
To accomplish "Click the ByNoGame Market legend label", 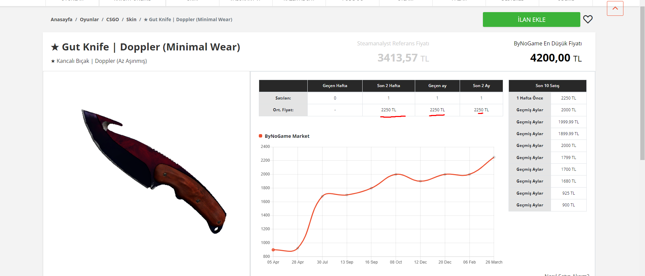I will (287, 136).
